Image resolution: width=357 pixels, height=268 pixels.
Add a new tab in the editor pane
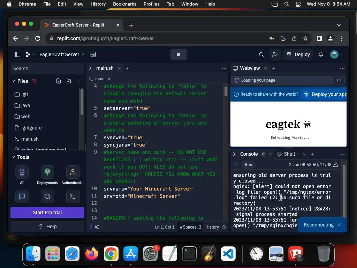127,68
